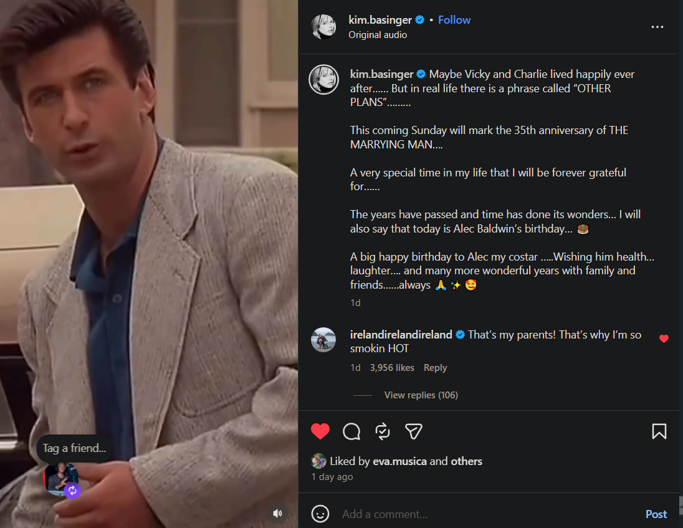Image resolution: width=683 pixels, height=528 pixels.
Task: Open the three-dot more options menu
Action: click(x=657, y=27)
